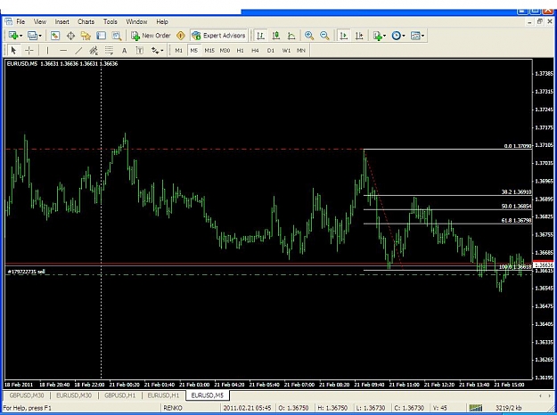Viewport: 557px width, 415px height.
Task: Select the Text Label tool
Action: pos(140,51)
